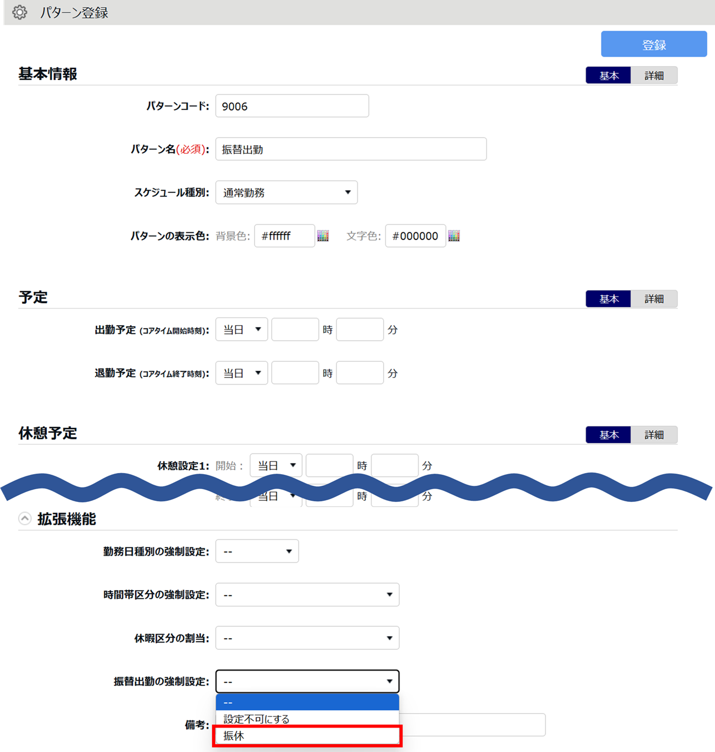Click 振替出勤の強制設定 dropdown box
This screenshot has height=752, width=715.
(307, 681)
